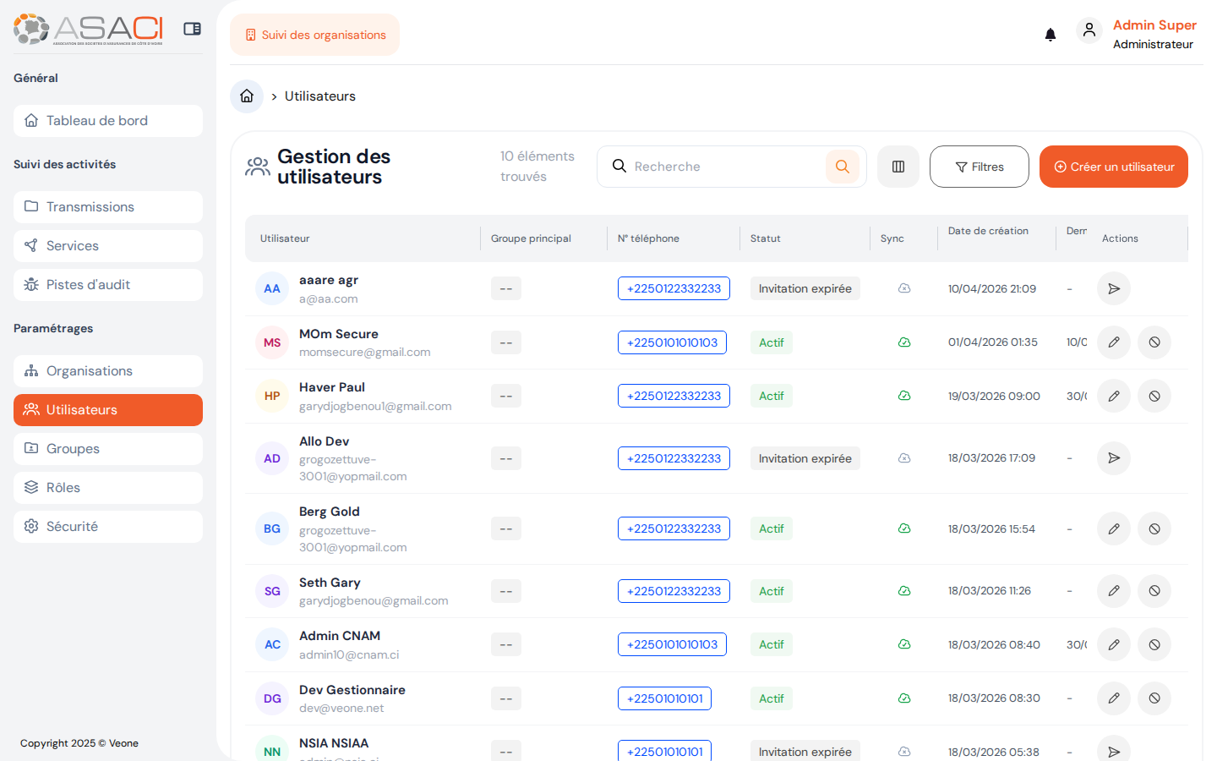Click the Suivi des organisations badge
Image resolution: width=1217 pixels, height=761 pixels.
314,35
